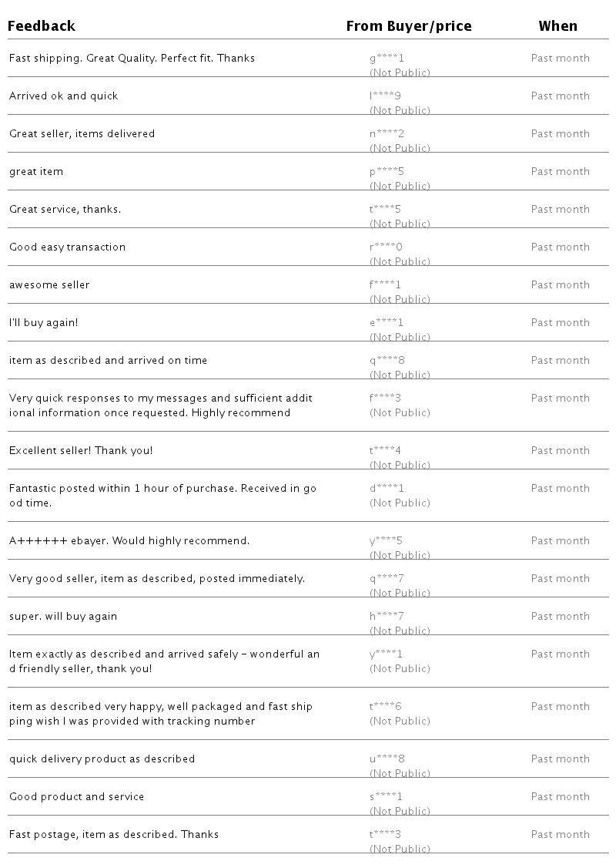The height and width of the screenshot is (868, 616).
Task: Click the From Buyer/price column header
Action: [408, 26]
